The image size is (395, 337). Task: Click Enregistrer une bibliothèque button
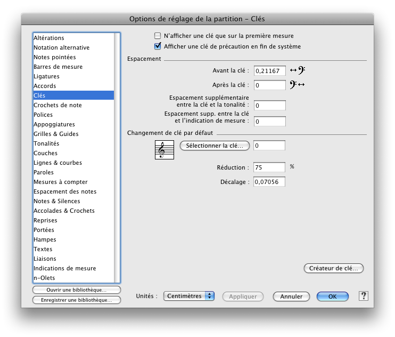click(77, 300)
